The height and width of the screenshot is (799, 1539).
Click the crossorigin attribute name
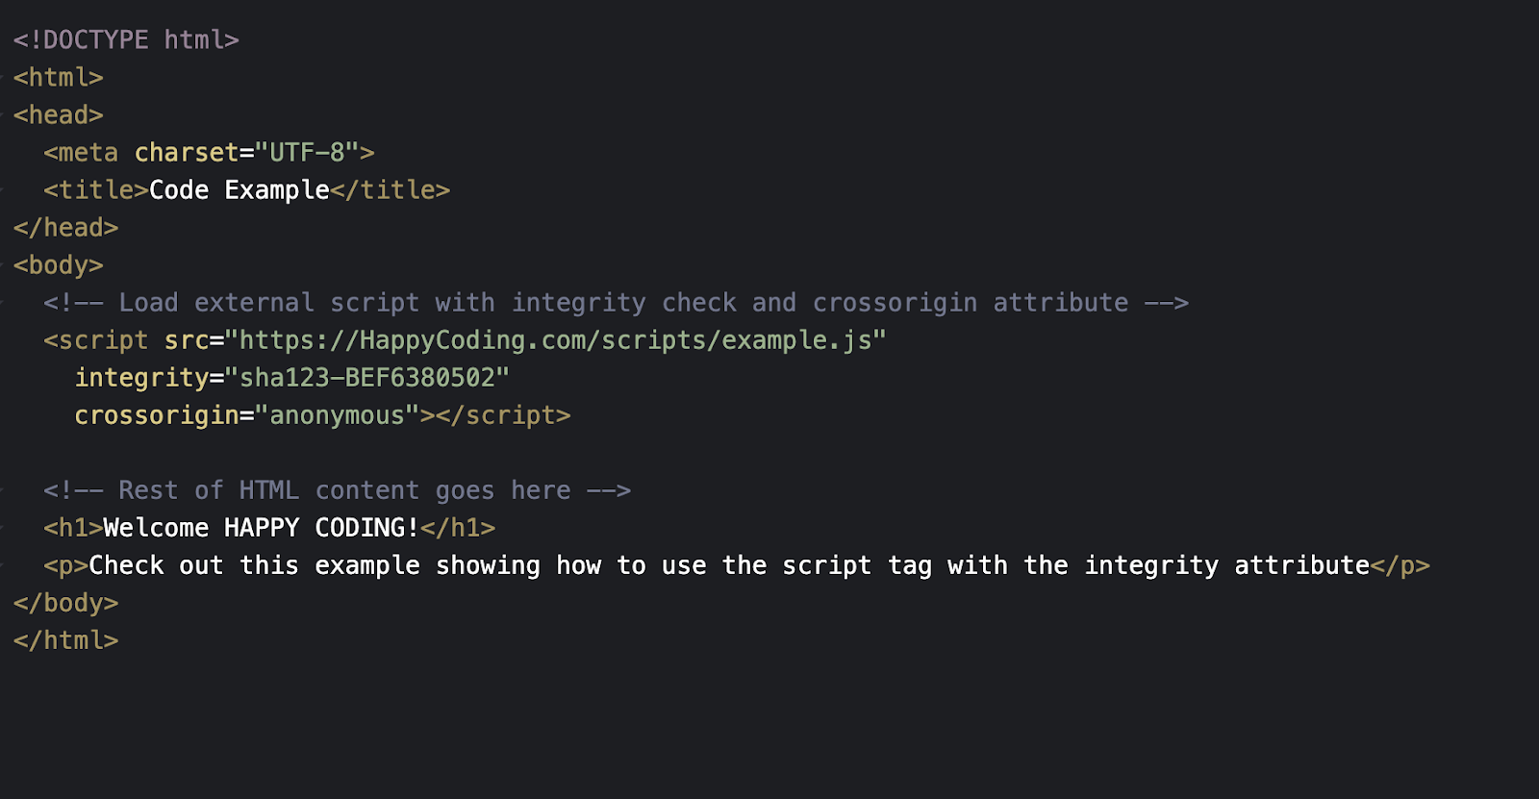[x=157, y=415]
